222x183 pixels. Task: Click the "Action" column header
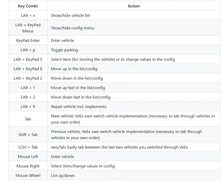[134, 6]
